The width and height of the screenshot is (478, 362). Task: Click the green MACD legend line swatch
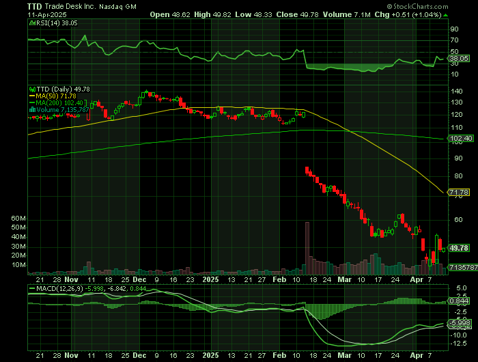(32, 288)
